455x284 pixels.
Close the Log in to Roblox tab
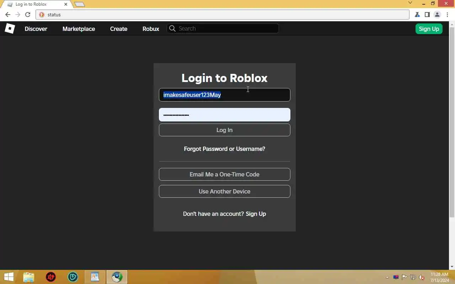click(66, 4)
